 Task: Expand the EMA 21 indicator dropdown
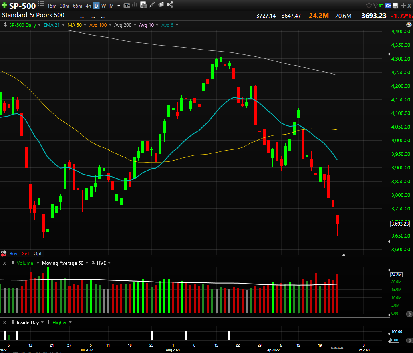click(63, 25)
